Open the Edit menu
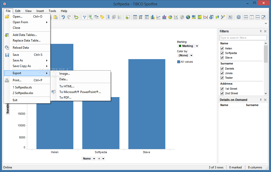The width and height of the screenshot is (271, 172). pyautogui.click(x=18, y=11)
